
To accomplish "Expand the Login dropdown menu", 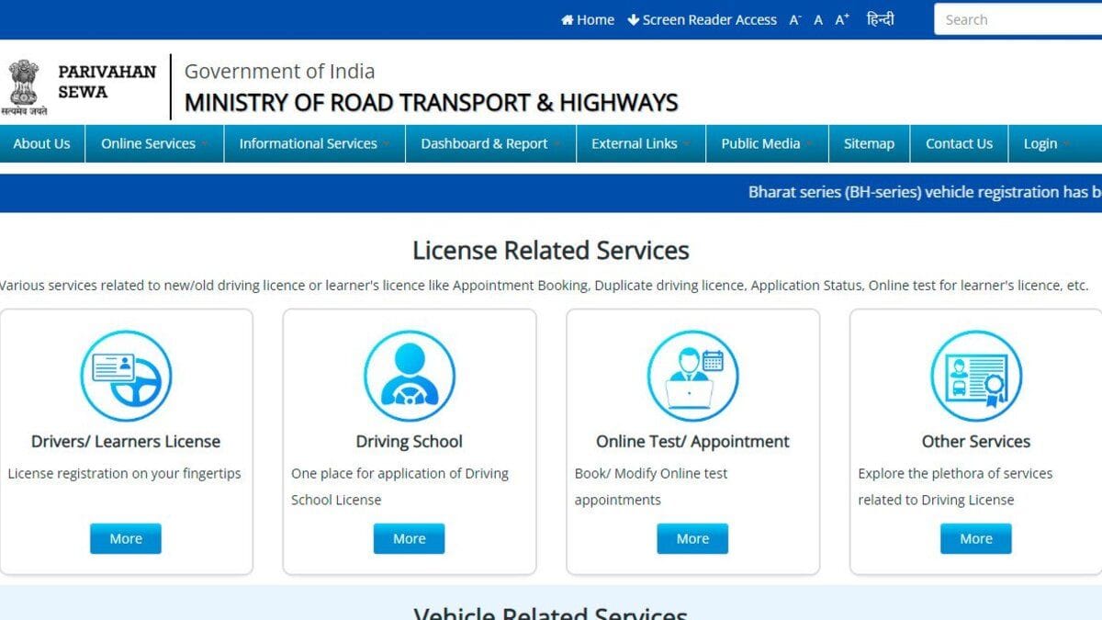I will (x=1047, y=144).
